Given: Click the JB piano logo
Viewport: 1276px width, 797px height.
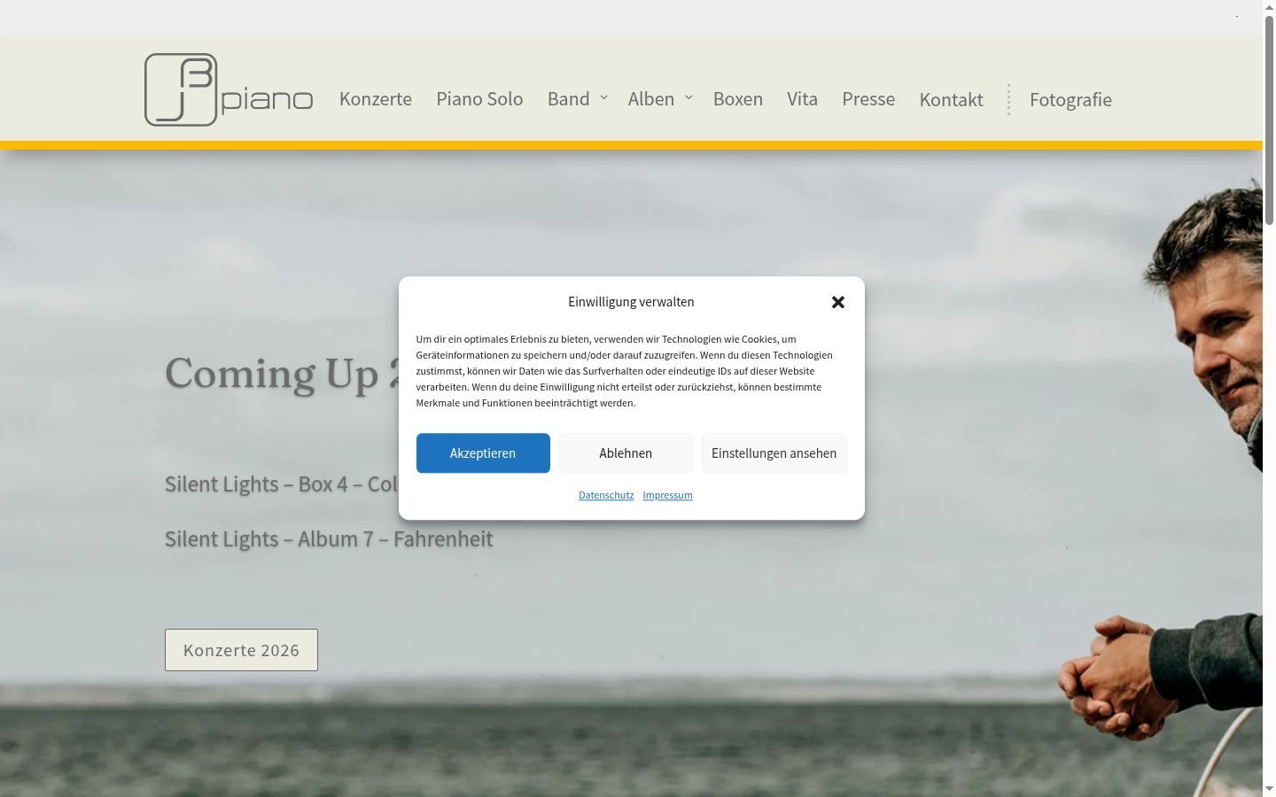Looking at the screenshot, I should [229, 89].
